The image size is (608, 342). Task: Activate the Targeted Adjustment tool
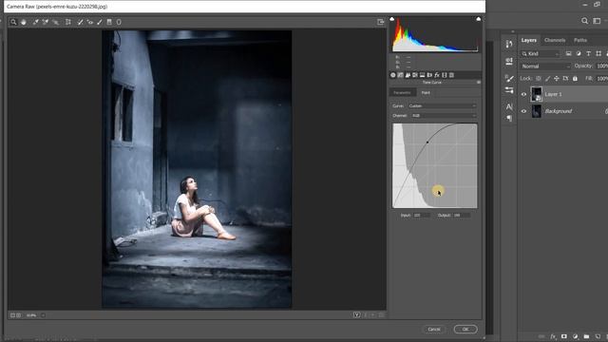point(55,22)
